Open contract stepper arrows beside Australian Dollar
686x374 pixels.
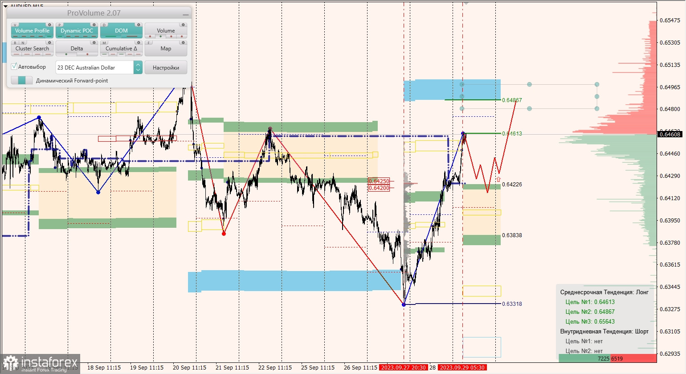coord(138,67)
